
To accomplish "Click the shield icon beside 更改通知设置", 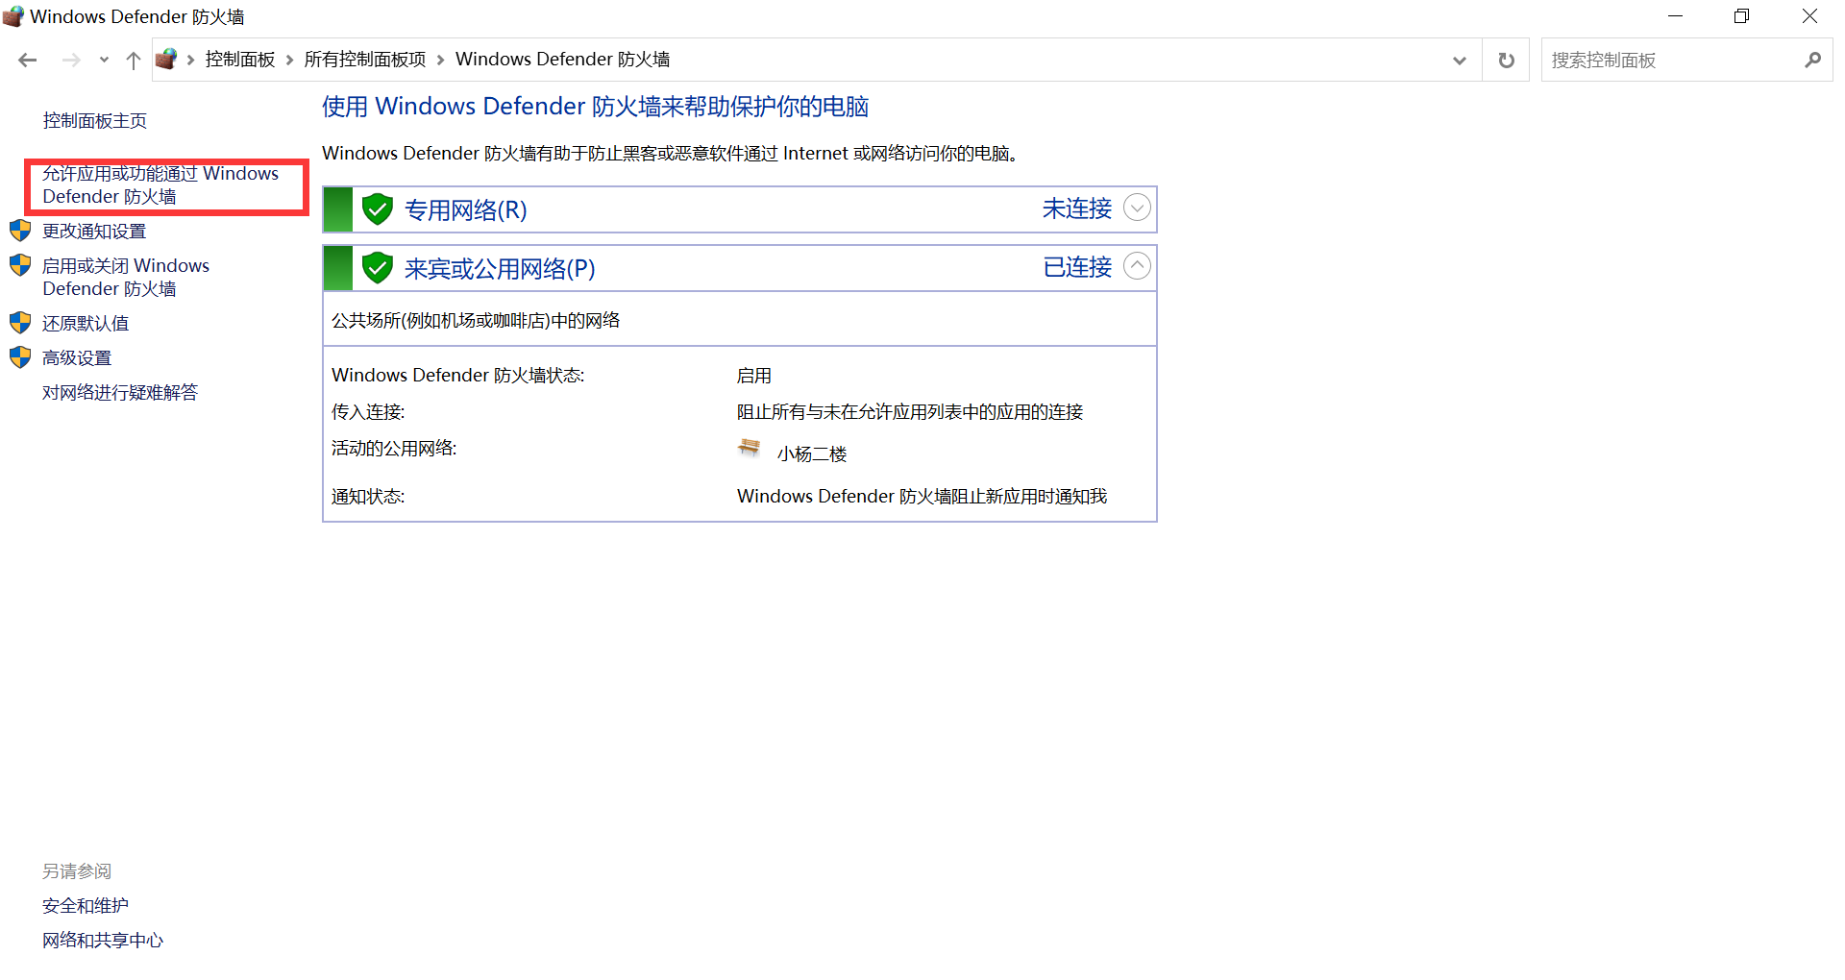I will (20, 231).
